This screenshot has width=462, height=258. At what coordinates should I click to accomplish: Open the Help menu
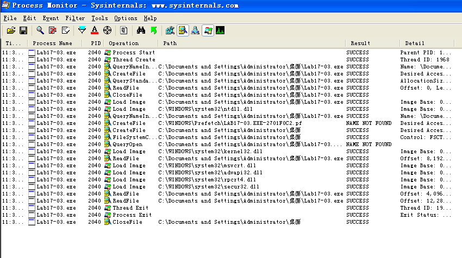point(150,18)
